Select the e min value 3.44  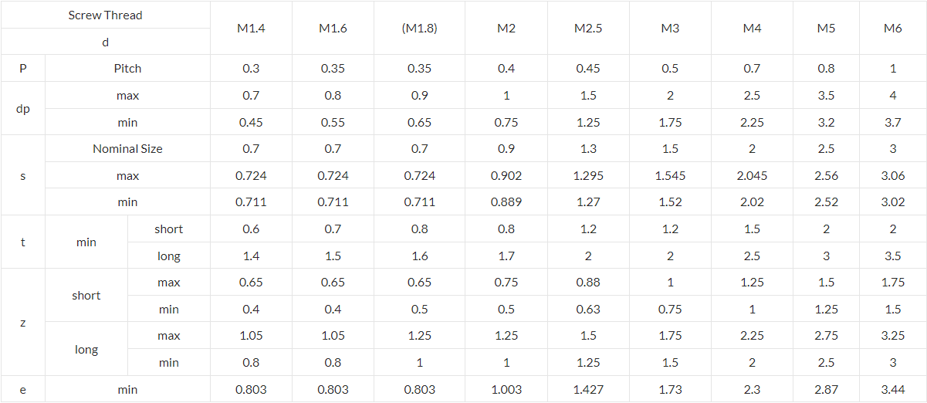[893, 390]
